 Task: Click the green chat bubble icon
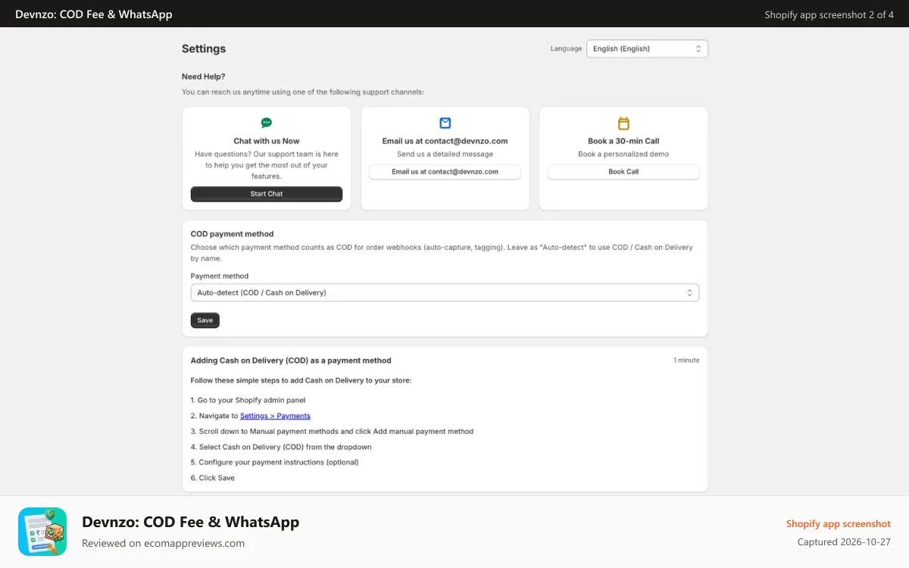click(x=267, y=123)
